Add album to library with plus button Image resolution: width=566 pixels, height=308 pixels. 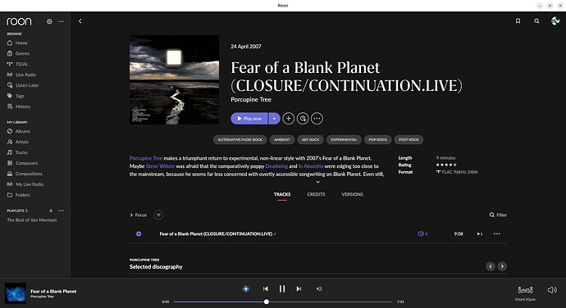click(x=289, y=118)
